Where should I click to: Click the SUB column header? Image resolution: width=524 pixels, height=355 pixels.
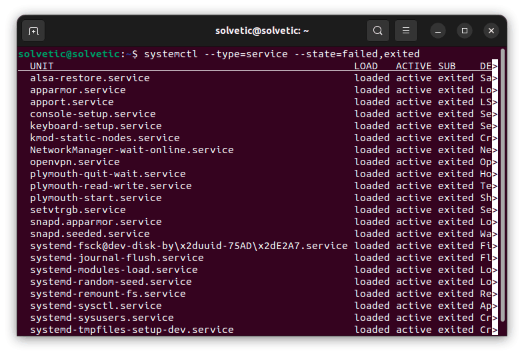pos(447,66)
